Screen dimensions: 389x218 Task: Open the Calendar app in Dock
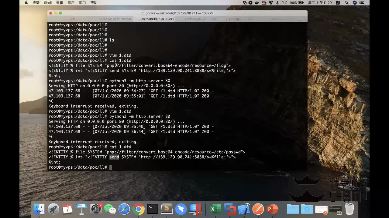click(x=67, y=209)
